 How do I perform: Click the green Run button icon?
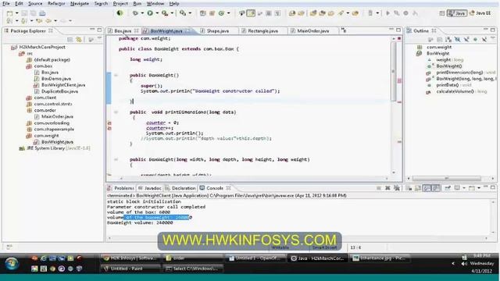coord(149,13)
